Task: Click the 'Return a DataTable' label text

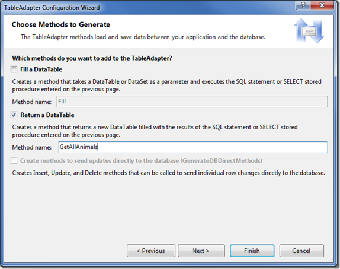Action: 47,115
